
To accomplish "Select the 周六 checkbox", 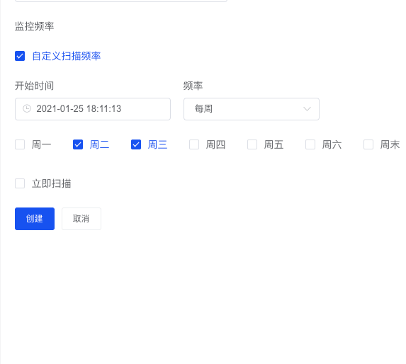I will (x=310, y=144).
